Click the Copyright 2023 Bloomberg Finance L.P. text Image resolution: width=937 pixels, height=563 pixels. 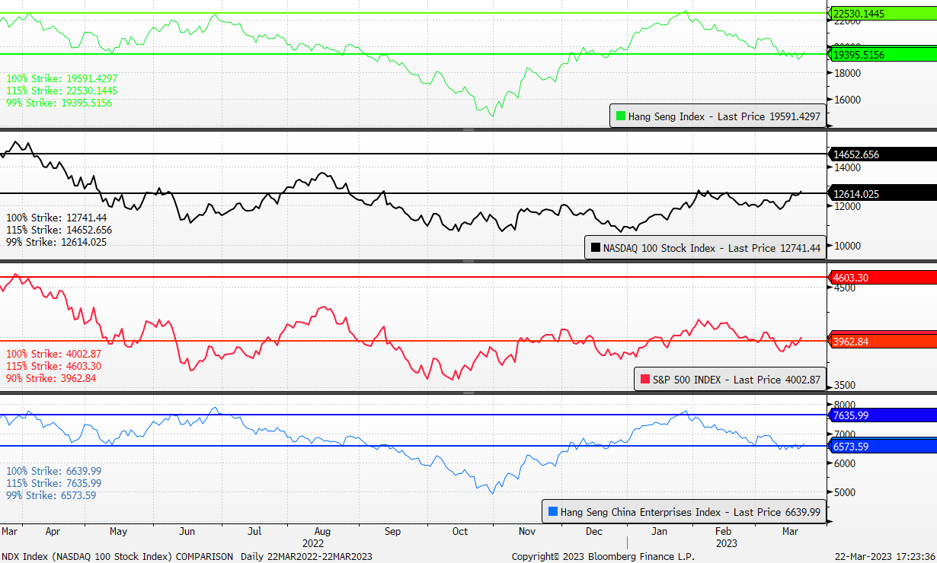[x=603, y=557]
